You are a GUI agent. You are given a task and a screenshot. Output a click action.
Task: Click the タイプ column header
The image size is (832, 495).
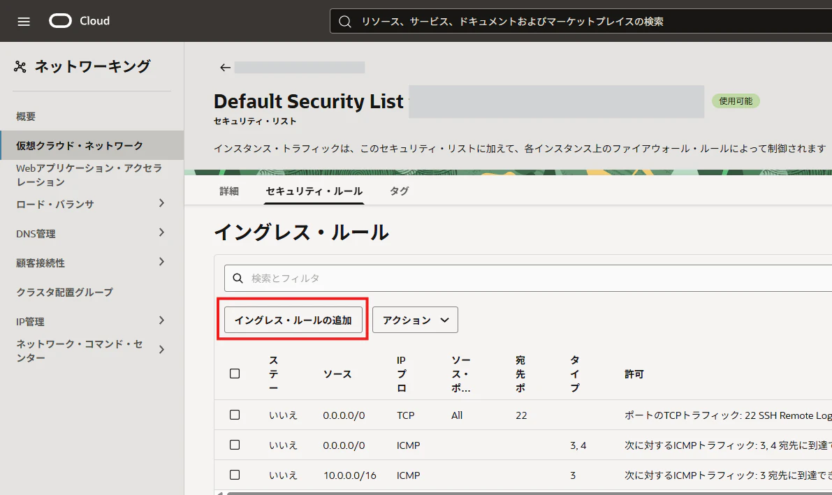575,374
